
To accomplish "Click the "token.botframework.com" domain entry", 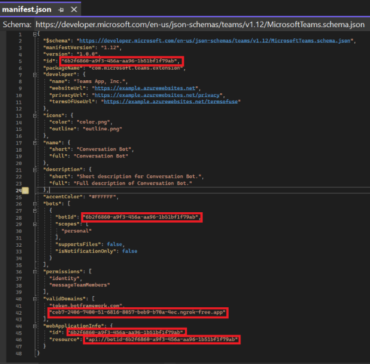I will (86, 305).
